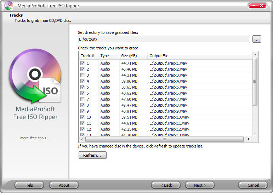Screen dimensions: 273x193
Task: Open the About dialog
Action: pyautogui.click(x=64, y=185)
